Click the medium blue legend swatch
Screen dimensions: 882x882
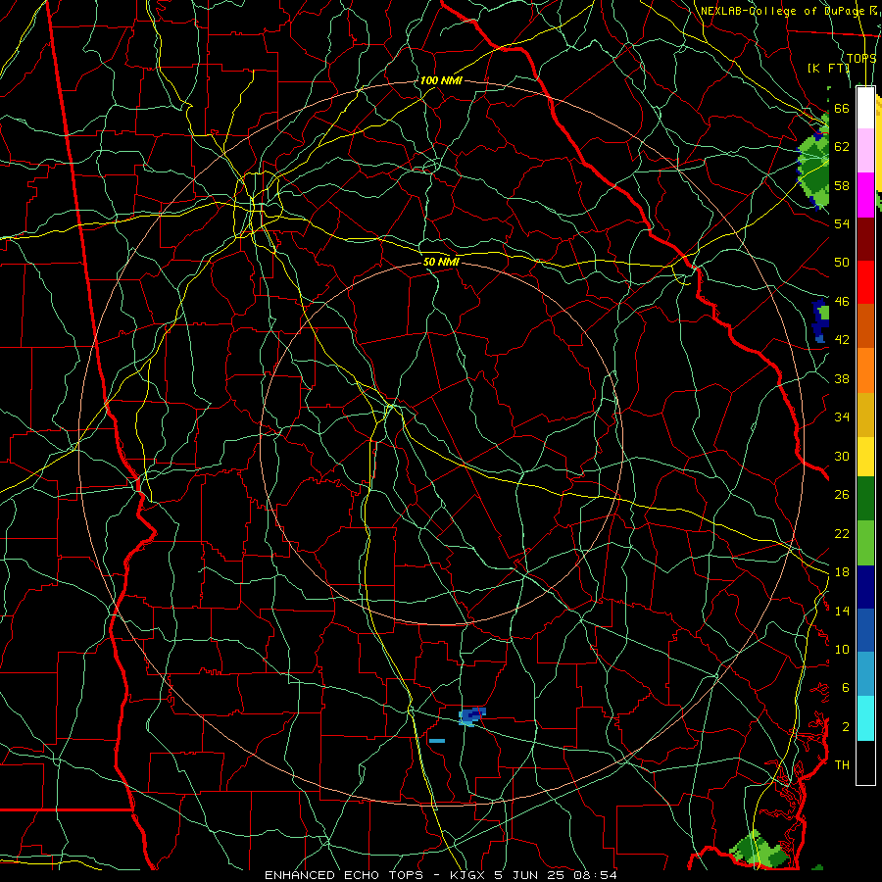coord(865,630)
